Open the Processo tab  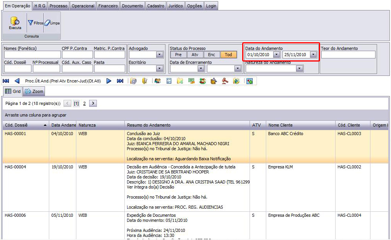click(59, 6)
